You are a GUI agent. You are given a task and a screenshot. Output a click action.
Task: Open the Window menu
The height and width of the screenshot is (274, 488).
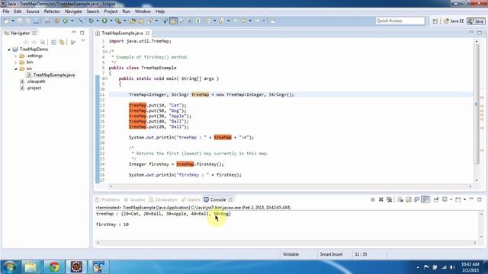[143, 11]
